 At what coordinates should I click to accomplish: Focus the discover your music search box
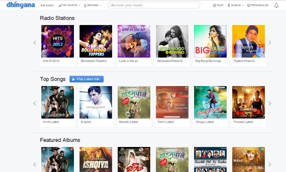coord(154,5)
